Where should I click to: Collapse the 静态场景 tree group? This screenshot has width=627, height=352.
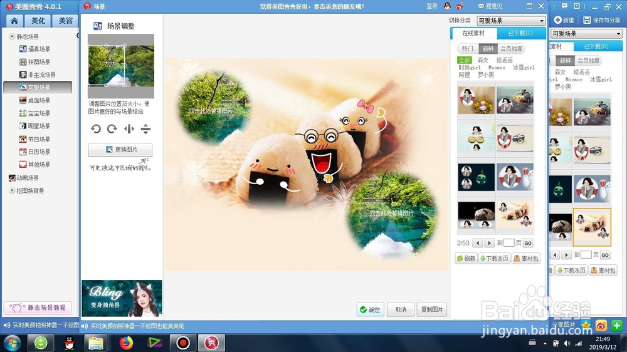11,36
